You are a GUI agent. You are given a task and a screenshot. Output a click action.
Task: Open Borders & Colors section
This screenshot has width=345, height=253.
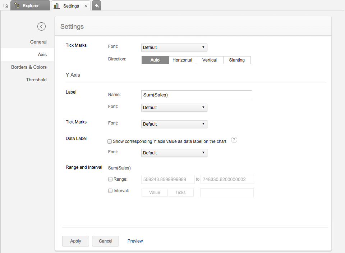[x=29, y=67]
